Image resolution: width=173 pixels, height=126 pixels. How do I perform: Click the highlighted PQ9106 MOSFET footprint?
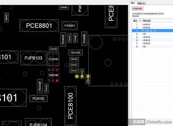click(54, 75)
